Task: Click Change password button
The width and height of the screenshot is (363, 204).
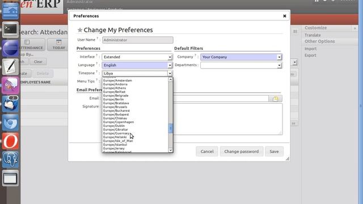Action: [x=242, y=151]
